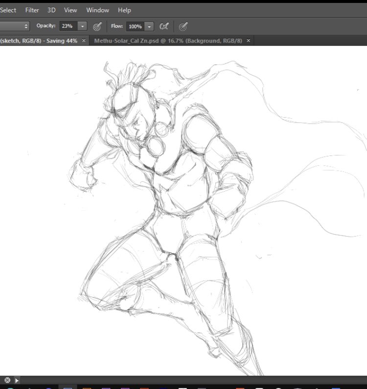The height and width of the screenshot is (389, 367).
Task: Open the blend mode dropdown in options bar
Action: coord(15,26)
